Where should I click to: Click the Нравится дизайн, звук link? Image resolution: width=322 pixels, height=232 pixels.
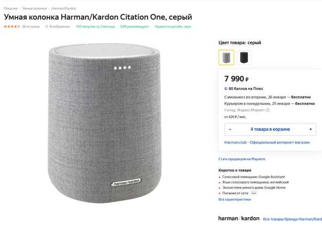[173, 27]
